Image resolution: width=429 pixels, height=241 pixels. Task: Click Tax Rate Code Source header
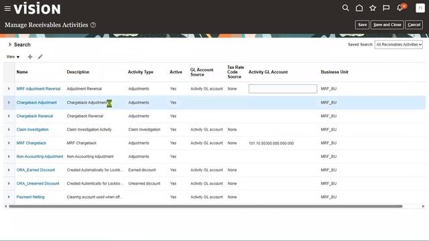pyautogui.click(x=235, y=72)
